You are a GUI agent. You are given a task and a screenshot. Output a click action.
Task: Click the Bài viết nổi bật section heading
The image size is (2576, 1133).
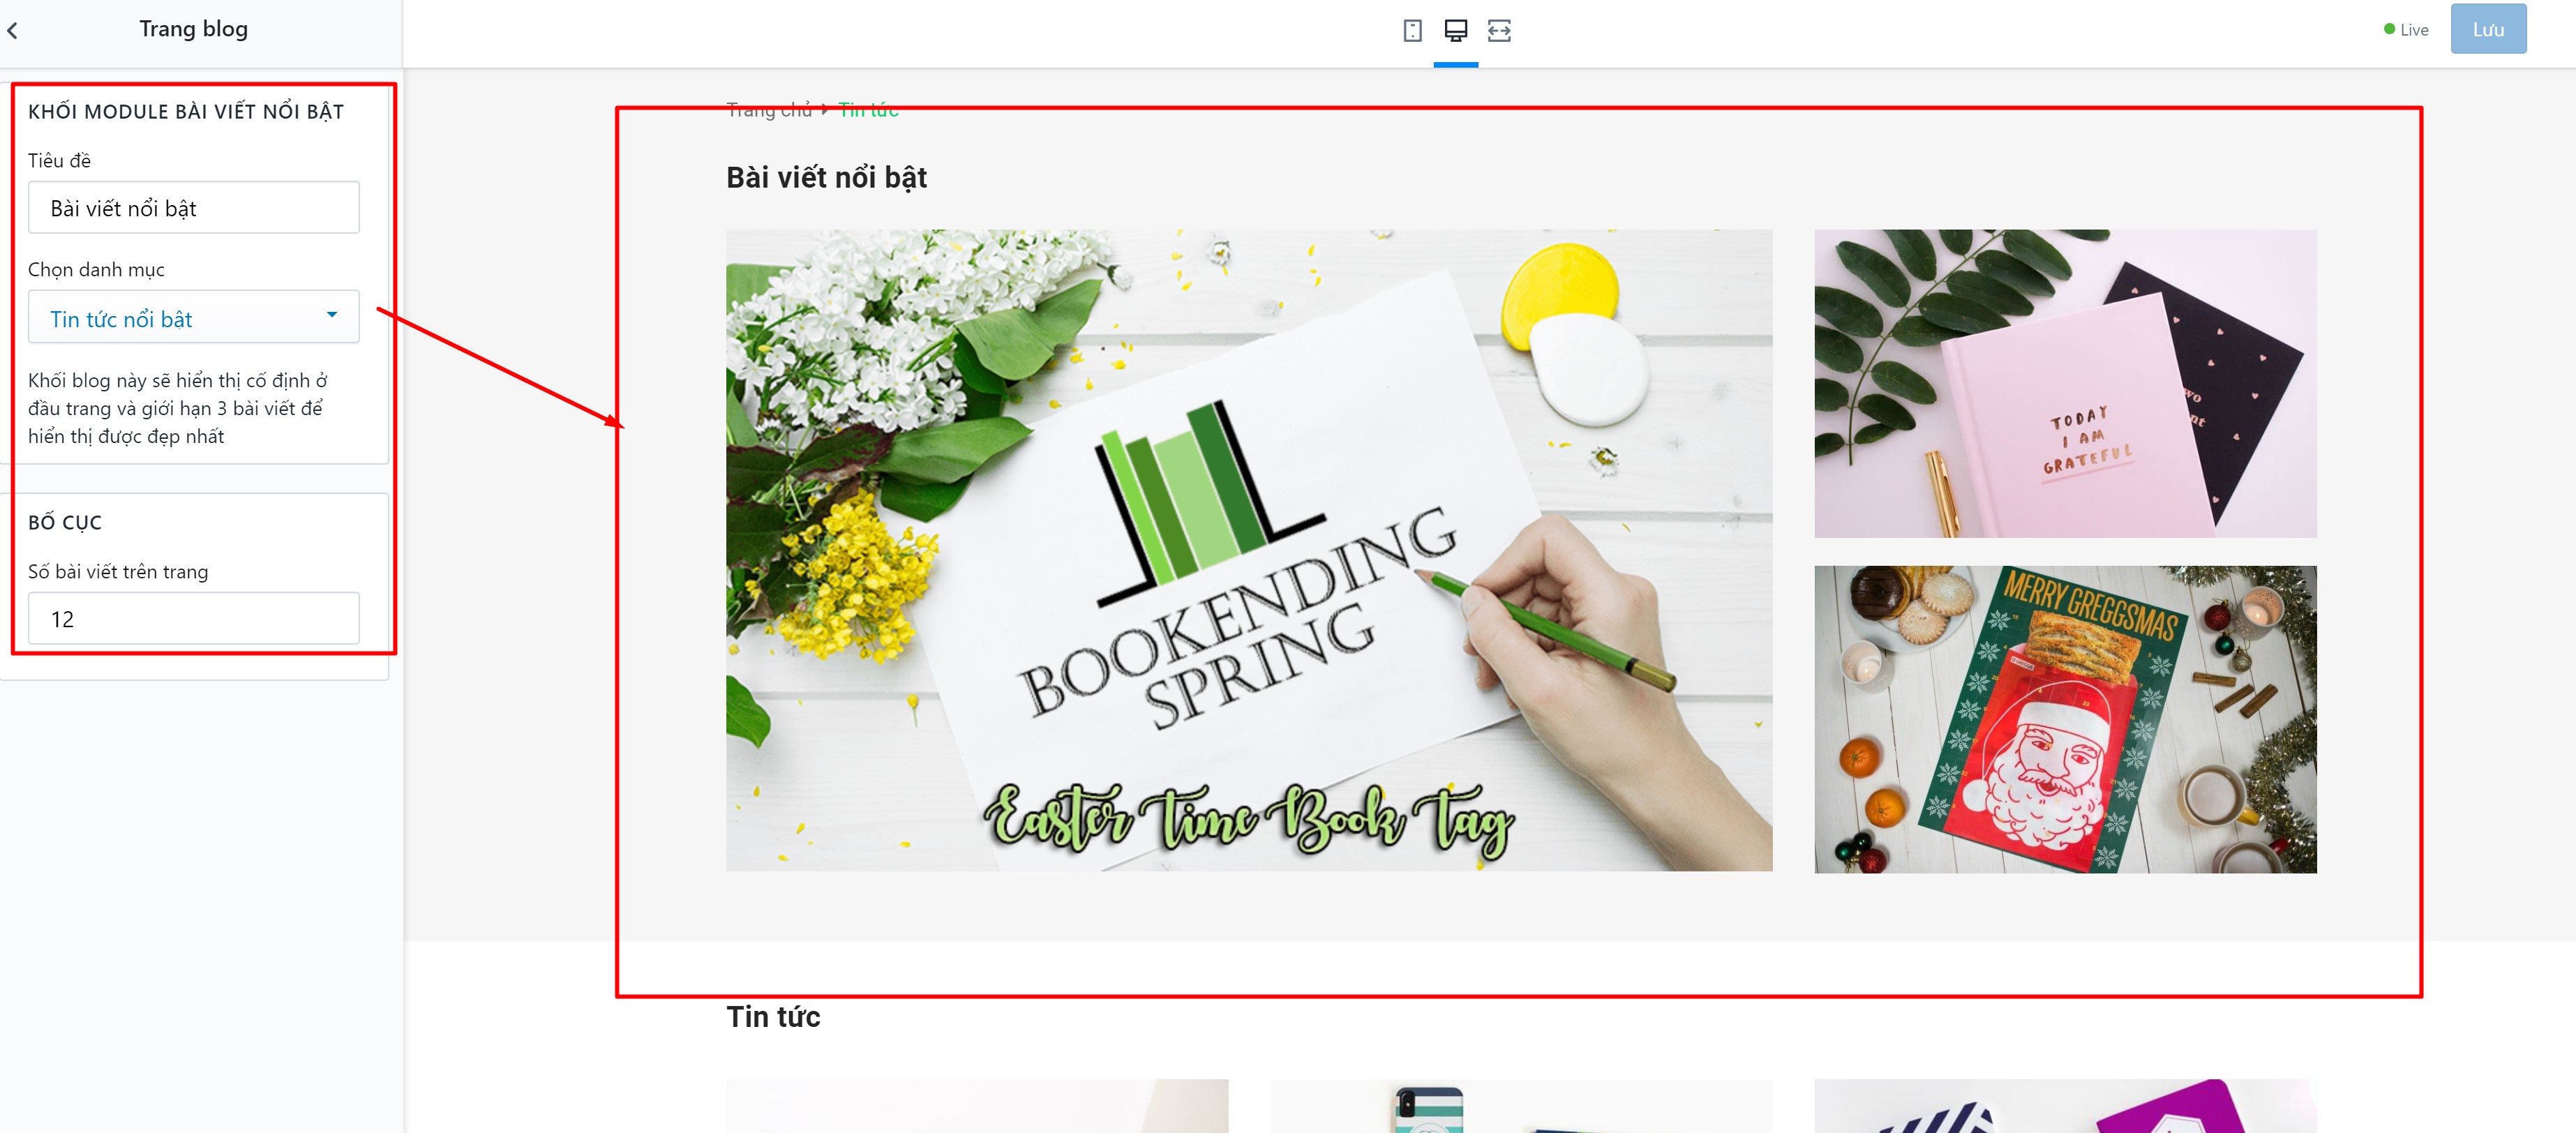point(826,178)
